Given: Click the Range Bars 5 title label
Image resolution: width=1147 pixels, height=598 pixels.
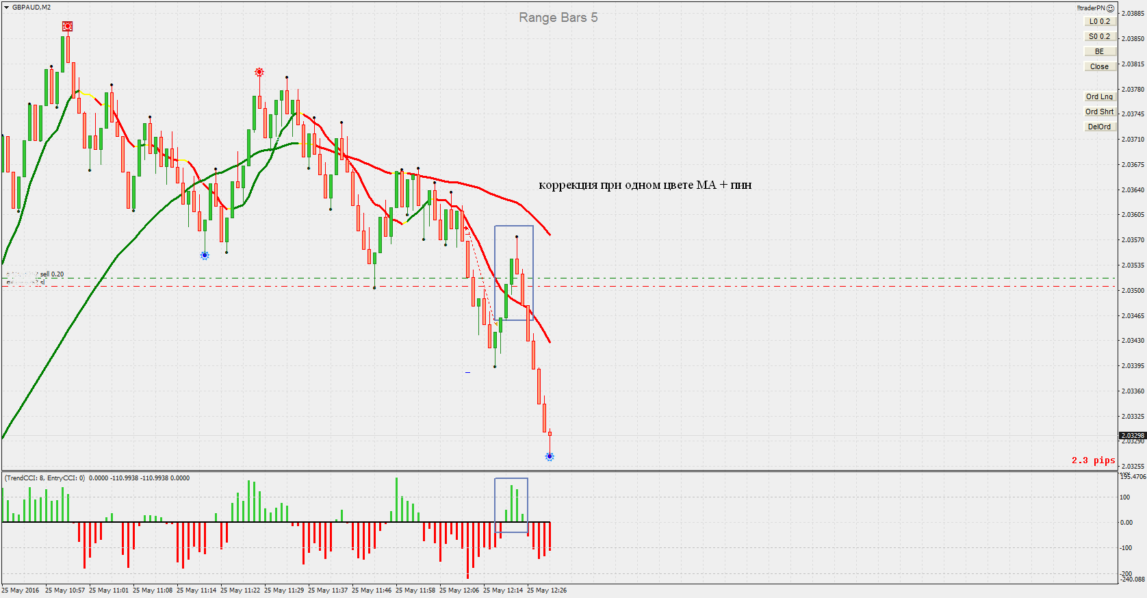Looking at the screenshot, I should tap(558, 17).
